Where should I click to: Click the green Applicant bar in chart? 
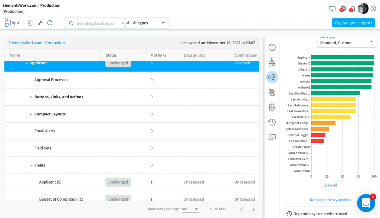(x=342, y=57)
